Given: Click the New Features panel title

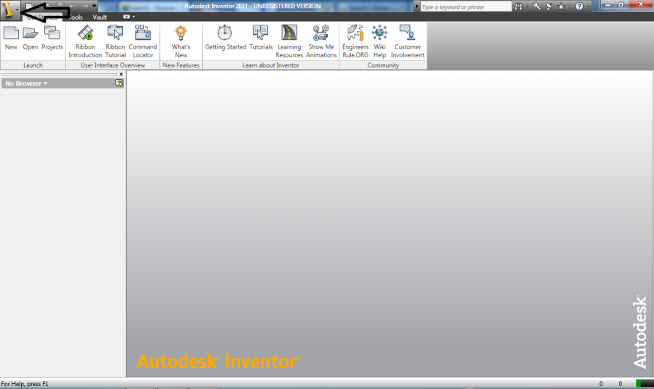Looking at the screenshot, I should click(181, 65).
